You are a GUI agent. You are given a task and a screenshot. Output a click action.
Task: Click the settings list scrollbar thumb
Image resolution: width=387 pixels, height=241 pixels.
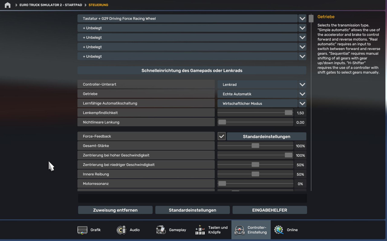click(311, 18)
